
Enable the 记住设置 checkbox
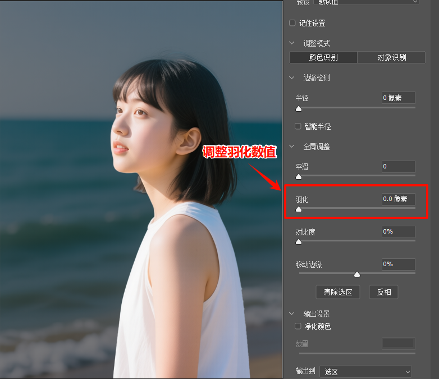[x=292, y=23]
